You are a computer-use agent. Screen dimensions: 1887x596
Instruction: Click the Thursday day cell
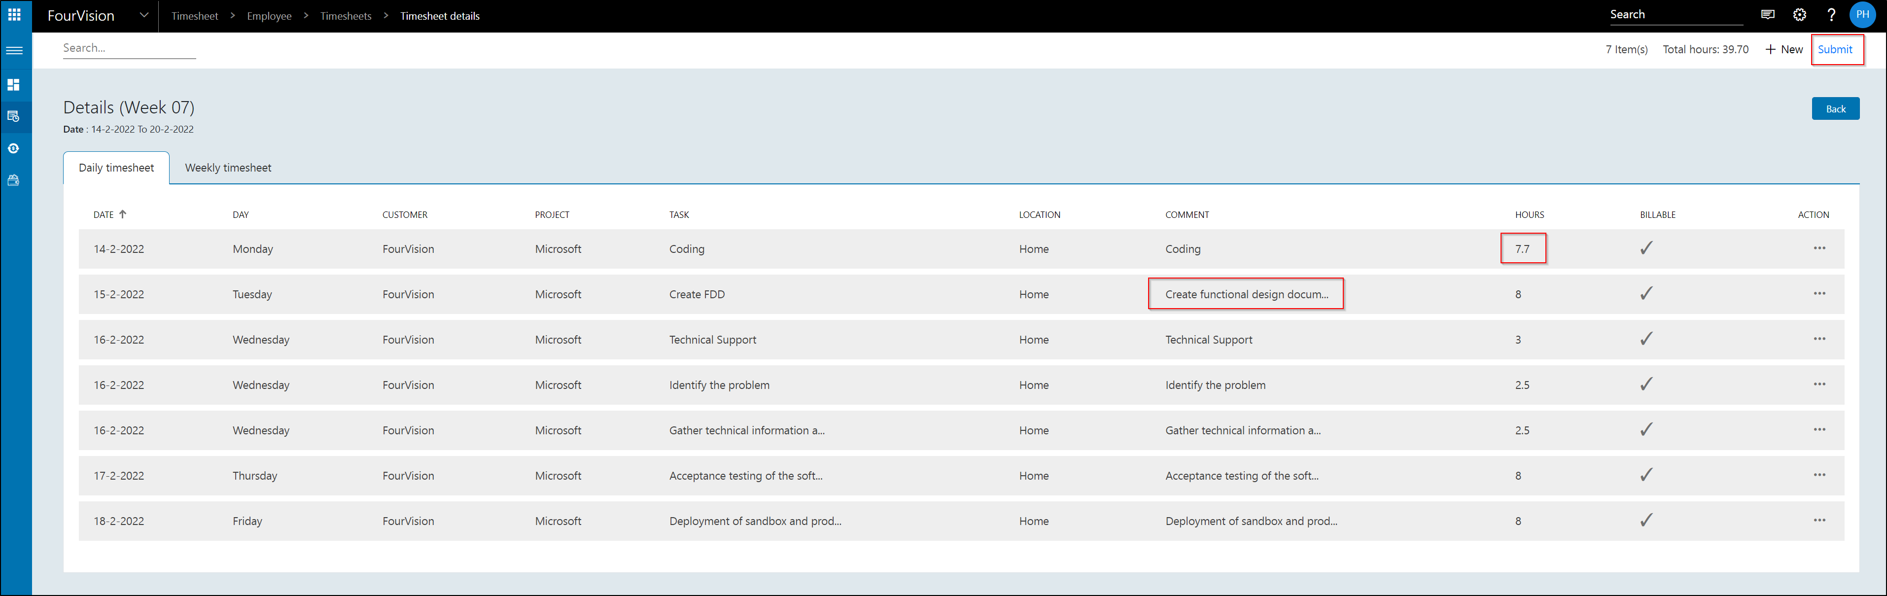point(255,476)
